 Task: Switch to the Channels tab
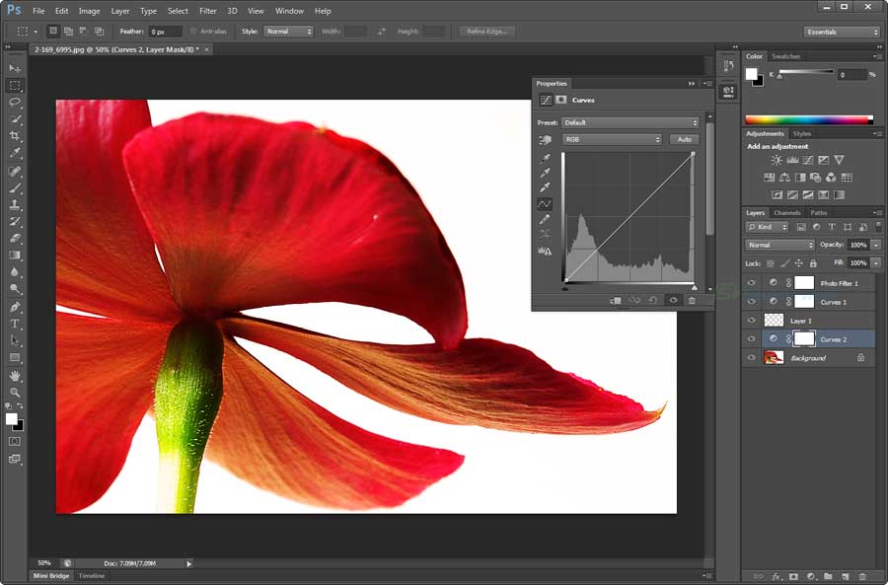(x=786, y=212)
